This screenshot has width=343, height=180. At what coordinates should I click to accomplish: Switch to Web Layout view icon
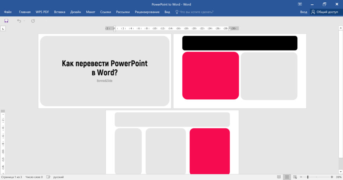pyautogui.click(x=295, y=177)
